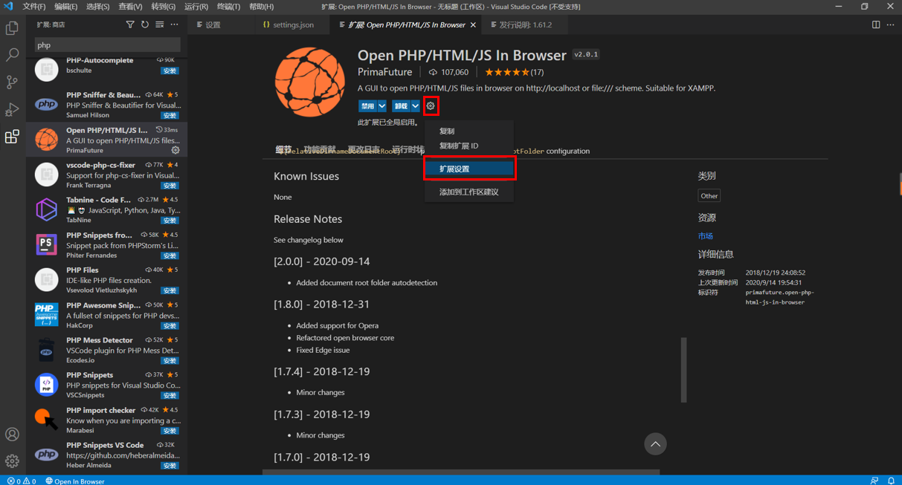
Task: Clear extension search results icon
Action: pyautogui.click(x=160, y=25)
